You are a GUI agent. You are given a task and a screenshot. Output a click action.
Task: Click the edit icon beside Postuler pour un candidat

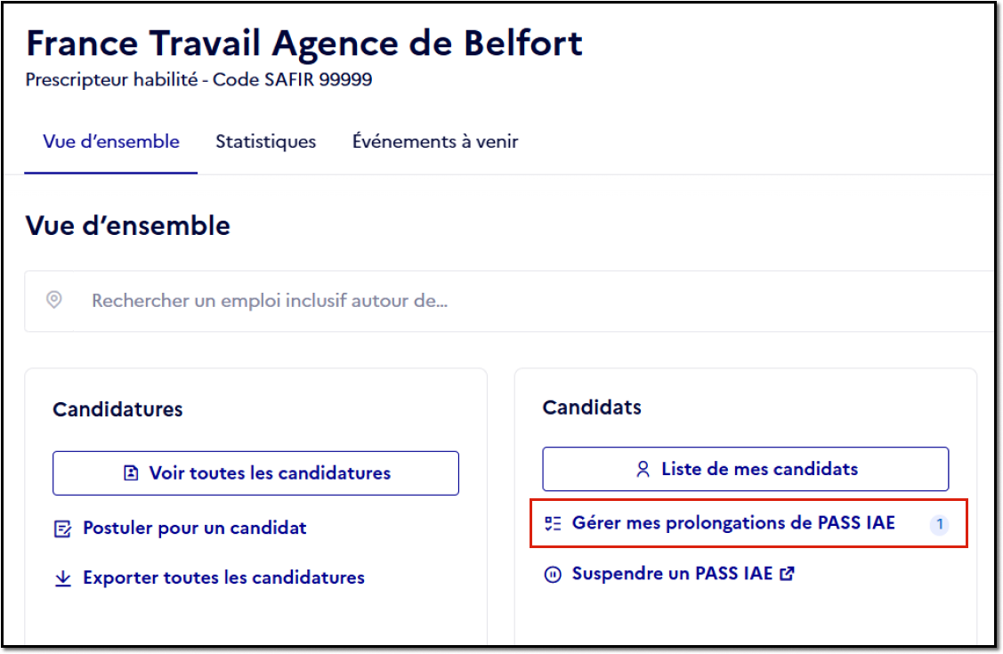62,529
